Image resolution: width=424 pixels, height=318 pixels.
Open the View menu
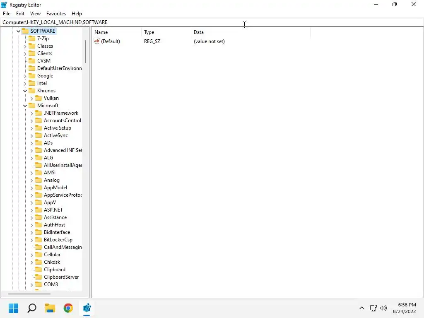tap(35, 14)
